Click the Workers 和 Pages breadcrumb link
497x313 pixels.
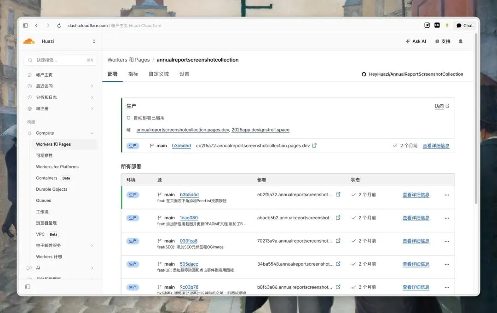pos(128,60)
